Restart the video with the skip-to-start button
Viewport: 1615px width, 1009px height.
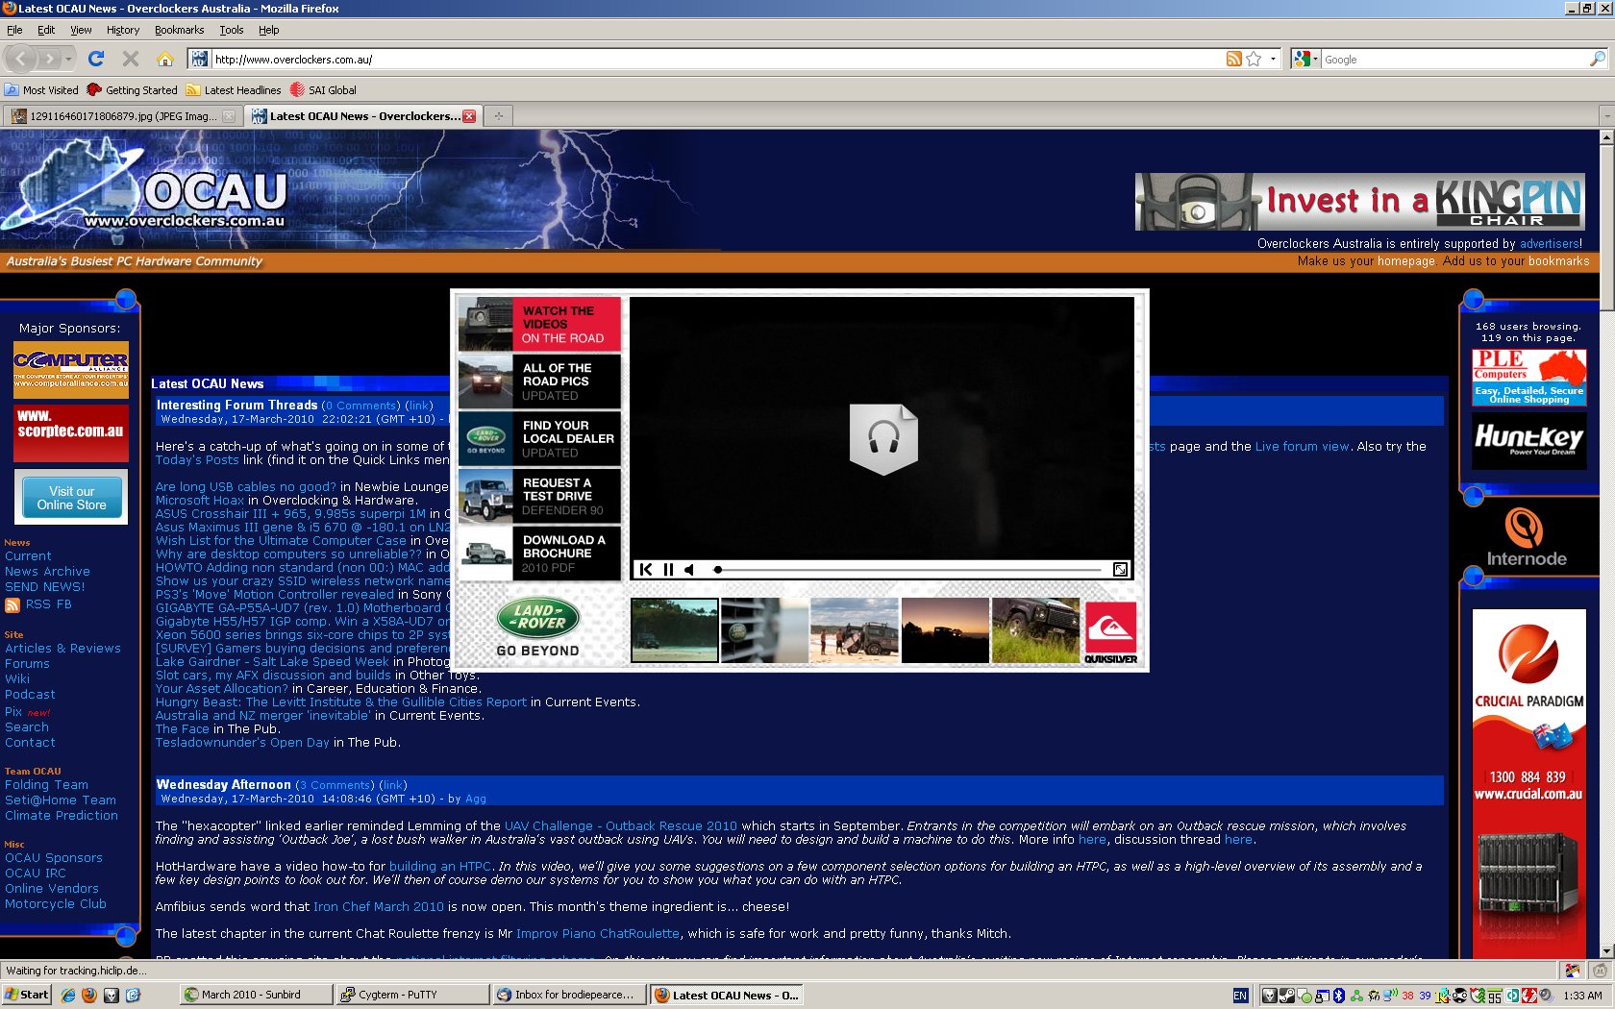(x=646, y=570)
